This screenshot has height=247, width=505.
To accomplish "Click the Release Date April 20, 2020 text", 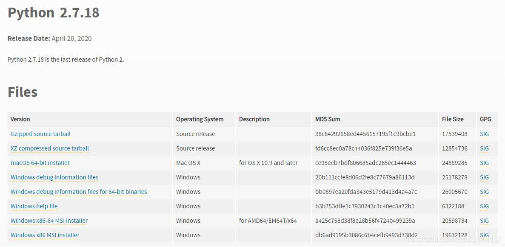I will click(x=50, y=39).
